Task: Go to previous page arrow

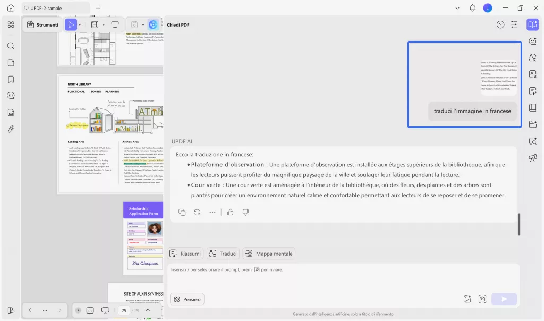Action: pyautogui.click(x=30, y=310)
